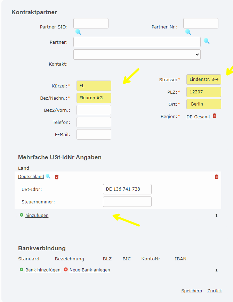Viewport: 233px width, 302px height.
Task: Click magnifier icon below Partner-Nr. field
Action: click(188, 32)
